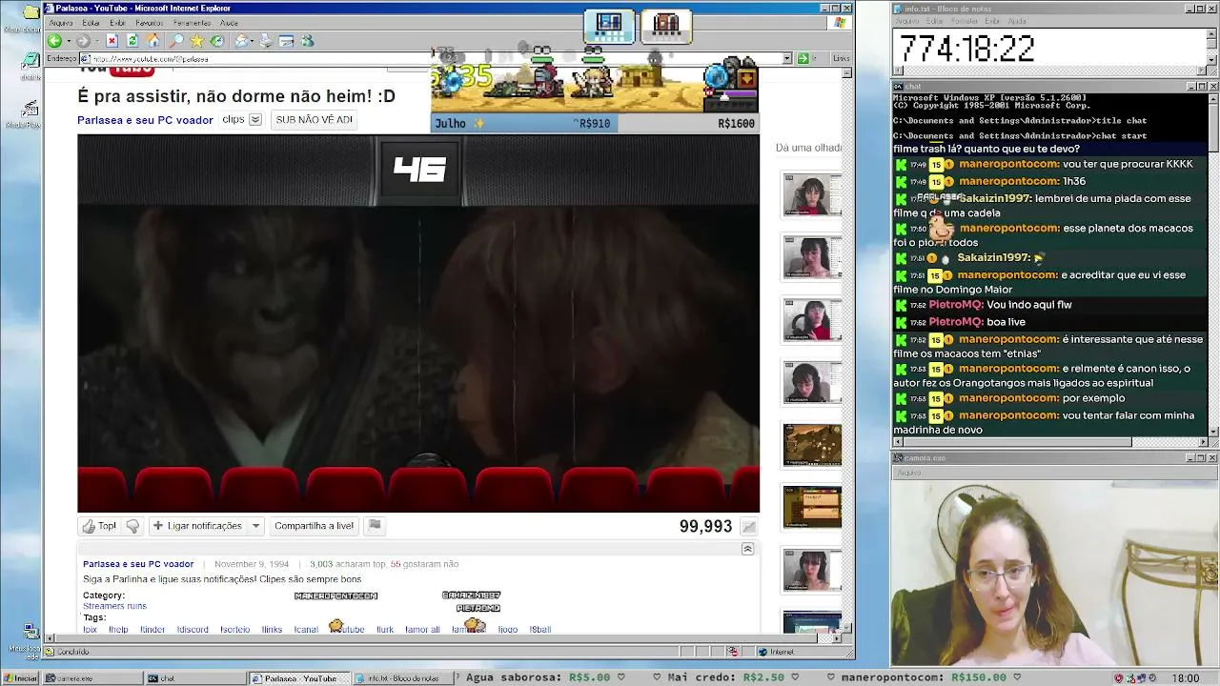Click the !8ball tag link
Viewport: 1220px width, 686px height.
540,630
